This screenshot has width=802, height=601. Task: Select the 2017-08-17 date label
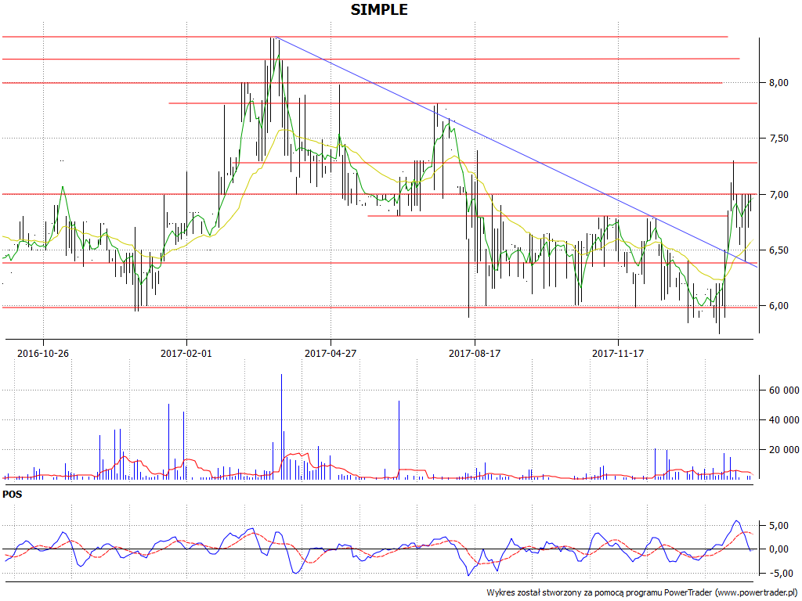(x=474, y=353)
